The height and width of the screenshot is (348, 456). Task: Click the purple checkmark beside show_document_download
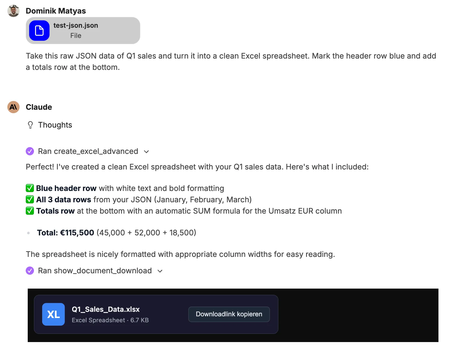[30, 271]
